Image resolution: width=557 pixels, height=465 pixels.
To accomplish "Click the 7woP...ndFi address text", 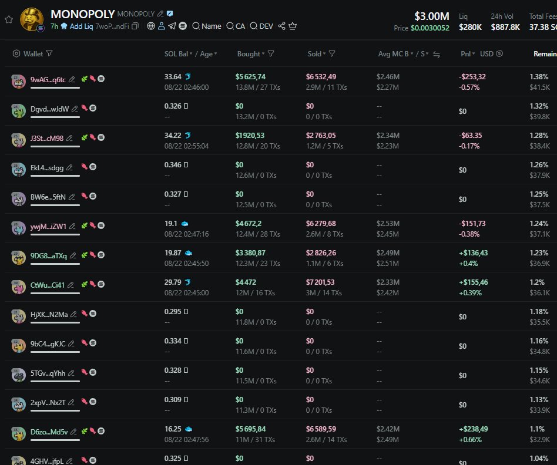I will (112, 26).
